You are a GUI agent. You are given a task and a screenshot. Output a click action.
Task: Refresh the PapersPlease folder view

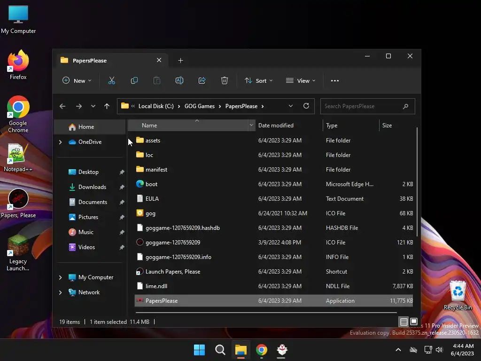pos(306,106)
